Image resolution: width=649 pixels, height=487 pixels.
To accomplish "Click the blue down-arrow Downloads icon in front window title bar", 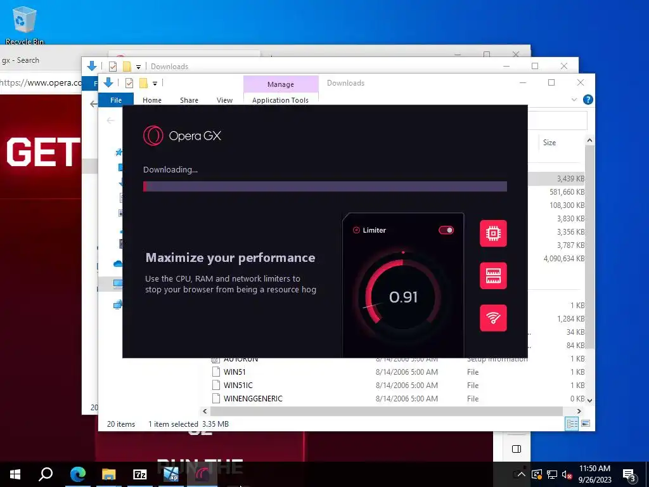I will (x=108, y=82).
